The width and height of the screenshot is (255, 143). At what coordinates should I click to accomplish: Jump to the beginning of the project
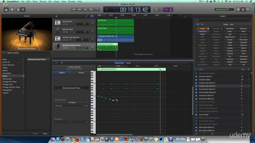coord(85,10)
